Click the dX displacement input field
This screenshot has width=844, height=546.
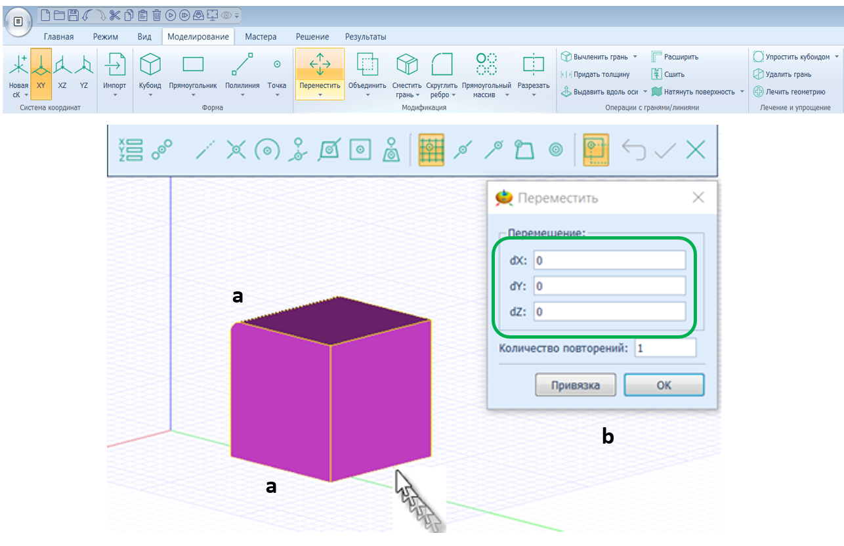pos(609,261)
